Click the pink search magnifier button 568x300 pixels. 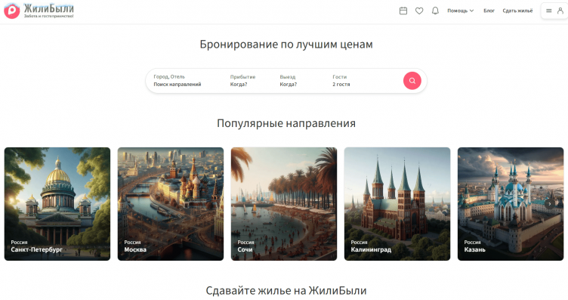pos(412,81)
